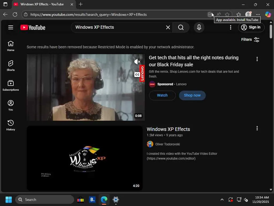The height and width of the screenshot is (206, 274).
Task: Open the ad's three-dot options menu
Action: pyautogui.click(x=257, y=59)
